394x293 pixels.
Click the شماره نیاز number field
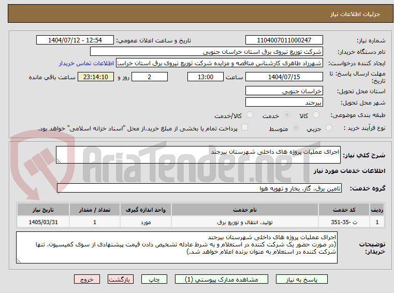pos(284,40)
